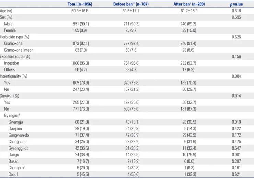Image resolution: width=254 pixels, height=179 pixels.
Task: Click the Male total value 951 (90.1)
Action: [x=81, y=24]
